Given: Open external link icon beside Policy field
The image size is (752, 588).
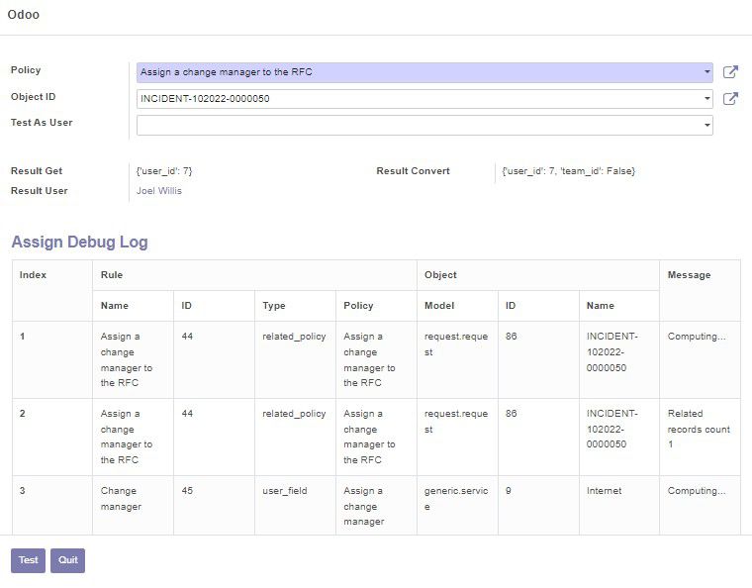Looking at the screenshot, I should 730,72.
